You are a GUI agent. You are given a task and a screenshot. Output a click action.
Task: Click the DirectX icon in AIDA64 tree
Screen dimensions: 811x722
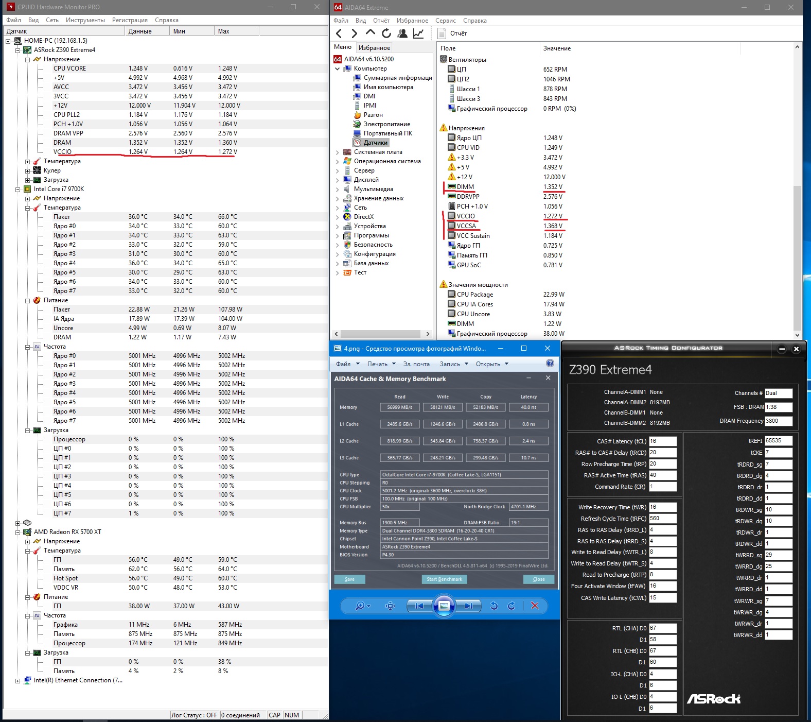(347, 217)
